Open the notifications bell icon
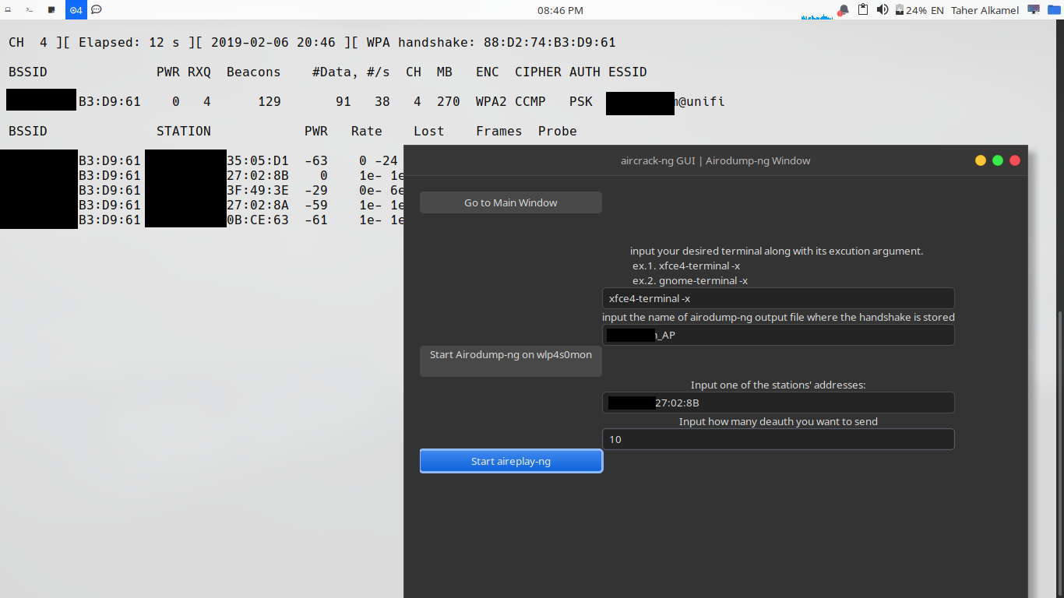The height and width of the screenshot is (598, 1064). [844, 10]
